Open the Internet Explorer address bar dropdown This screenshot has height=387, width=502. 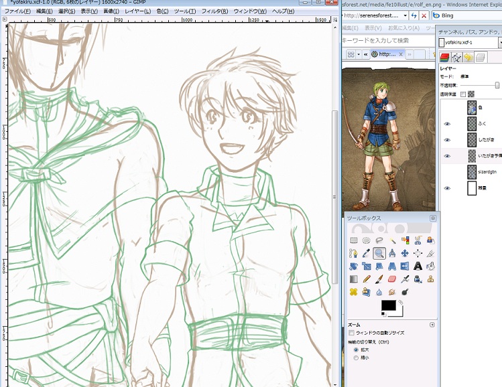pyautogui.click(x=405, y=15)
